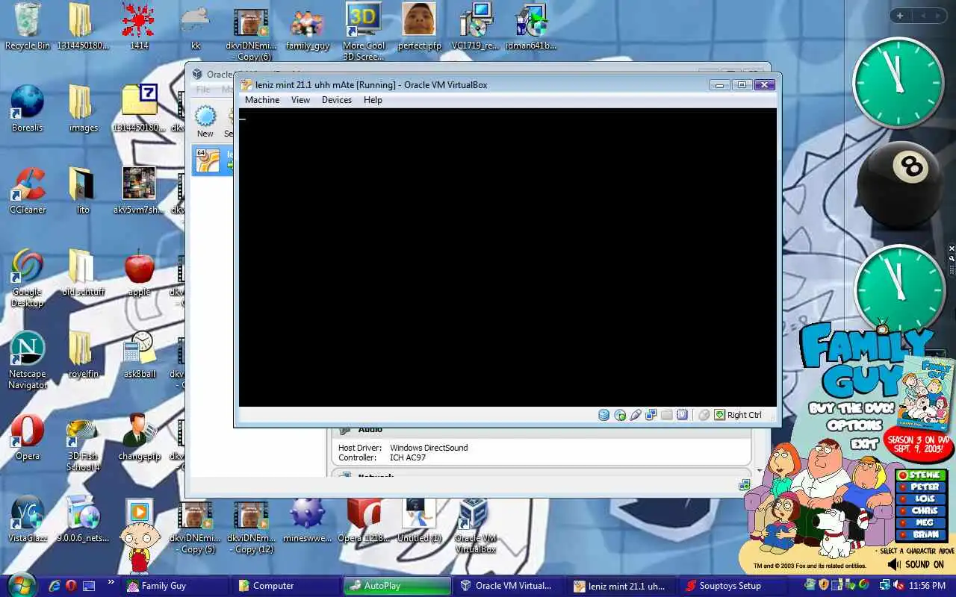Switch to Souptoys Setup taskbar button
The image size is (956, 597).
[733, 586]
